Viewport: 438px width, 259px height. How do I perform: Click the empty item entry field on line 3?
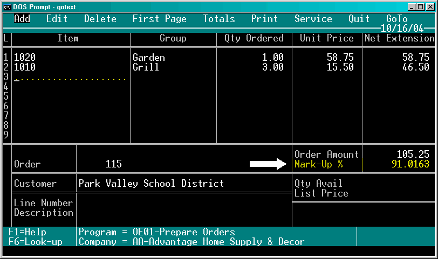(x=70, y=77)
